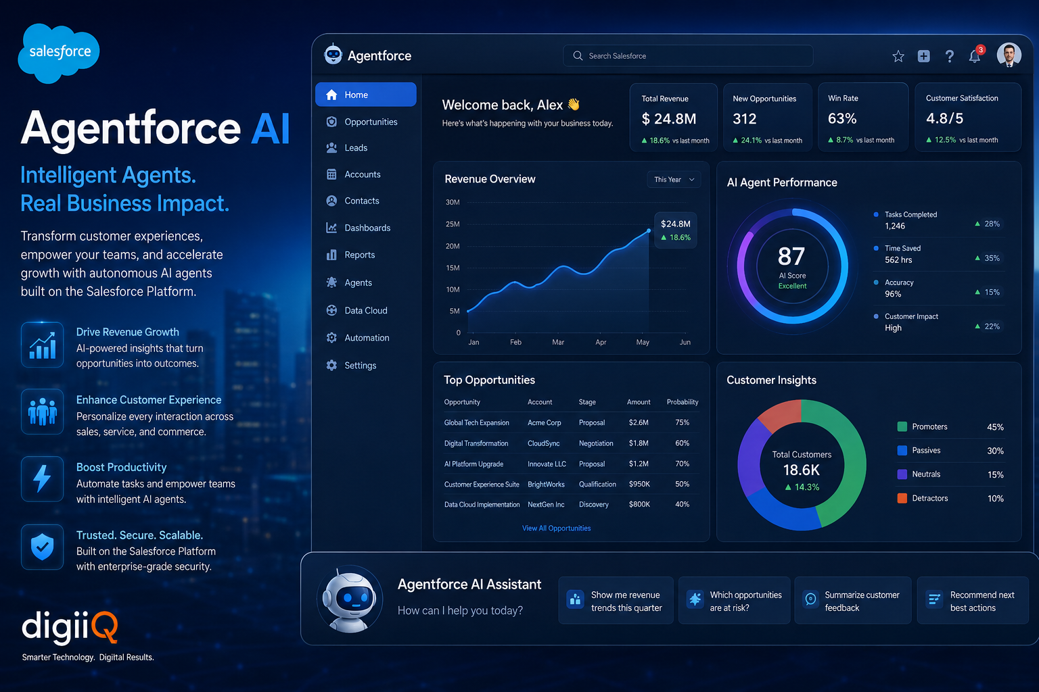1039x692 pixels.
Task: Click the Neutrals purple swatch
Action: (x=902, y=474)
